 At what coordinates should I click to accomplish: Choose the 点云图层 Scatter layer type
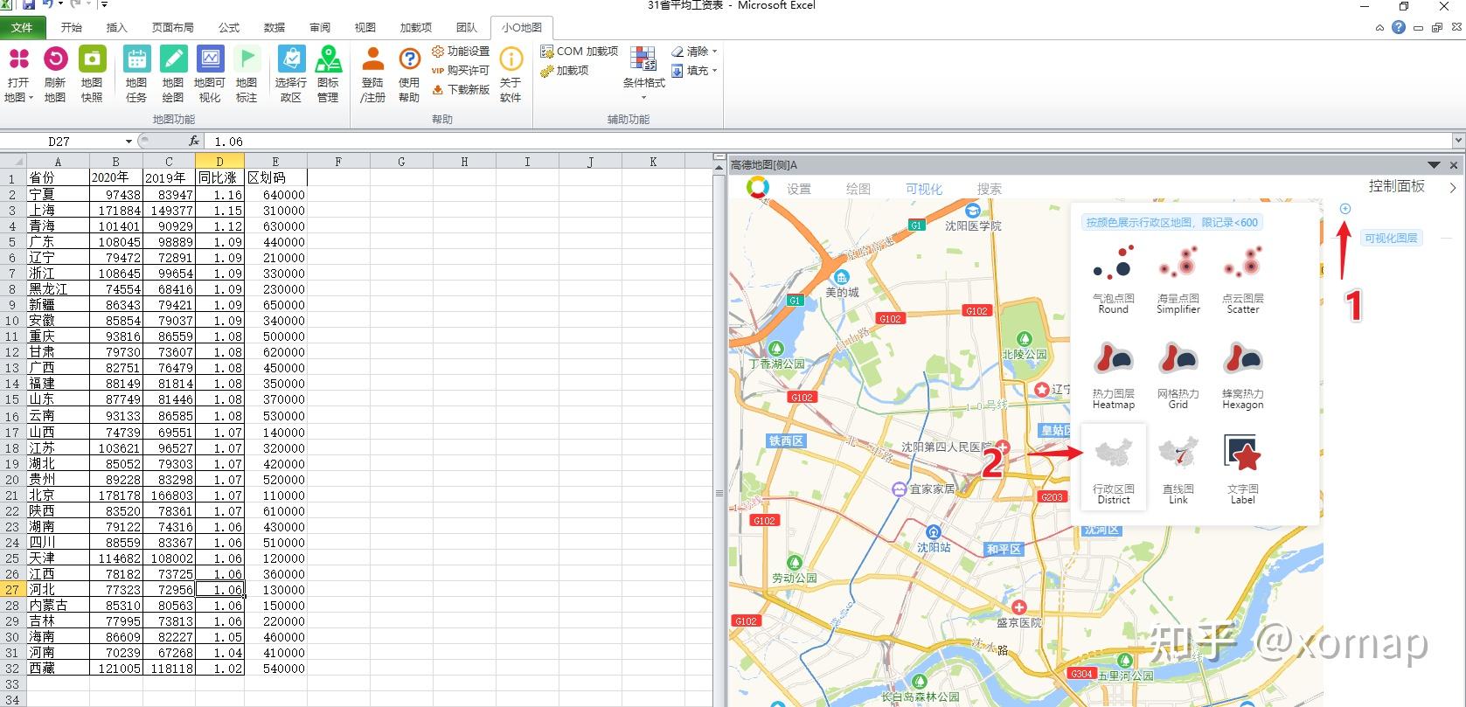click(x=1243, y=279)
